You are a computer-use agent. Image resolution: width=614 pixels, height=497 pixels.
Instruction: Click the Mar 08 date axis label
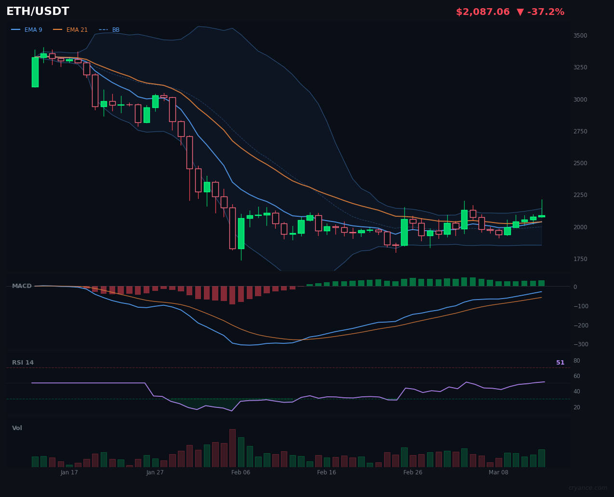[498, 472]
